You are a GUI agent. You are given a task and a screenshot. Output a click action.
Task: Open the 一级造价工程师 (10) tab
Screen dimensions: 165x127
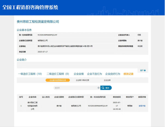tap(30, 74)
